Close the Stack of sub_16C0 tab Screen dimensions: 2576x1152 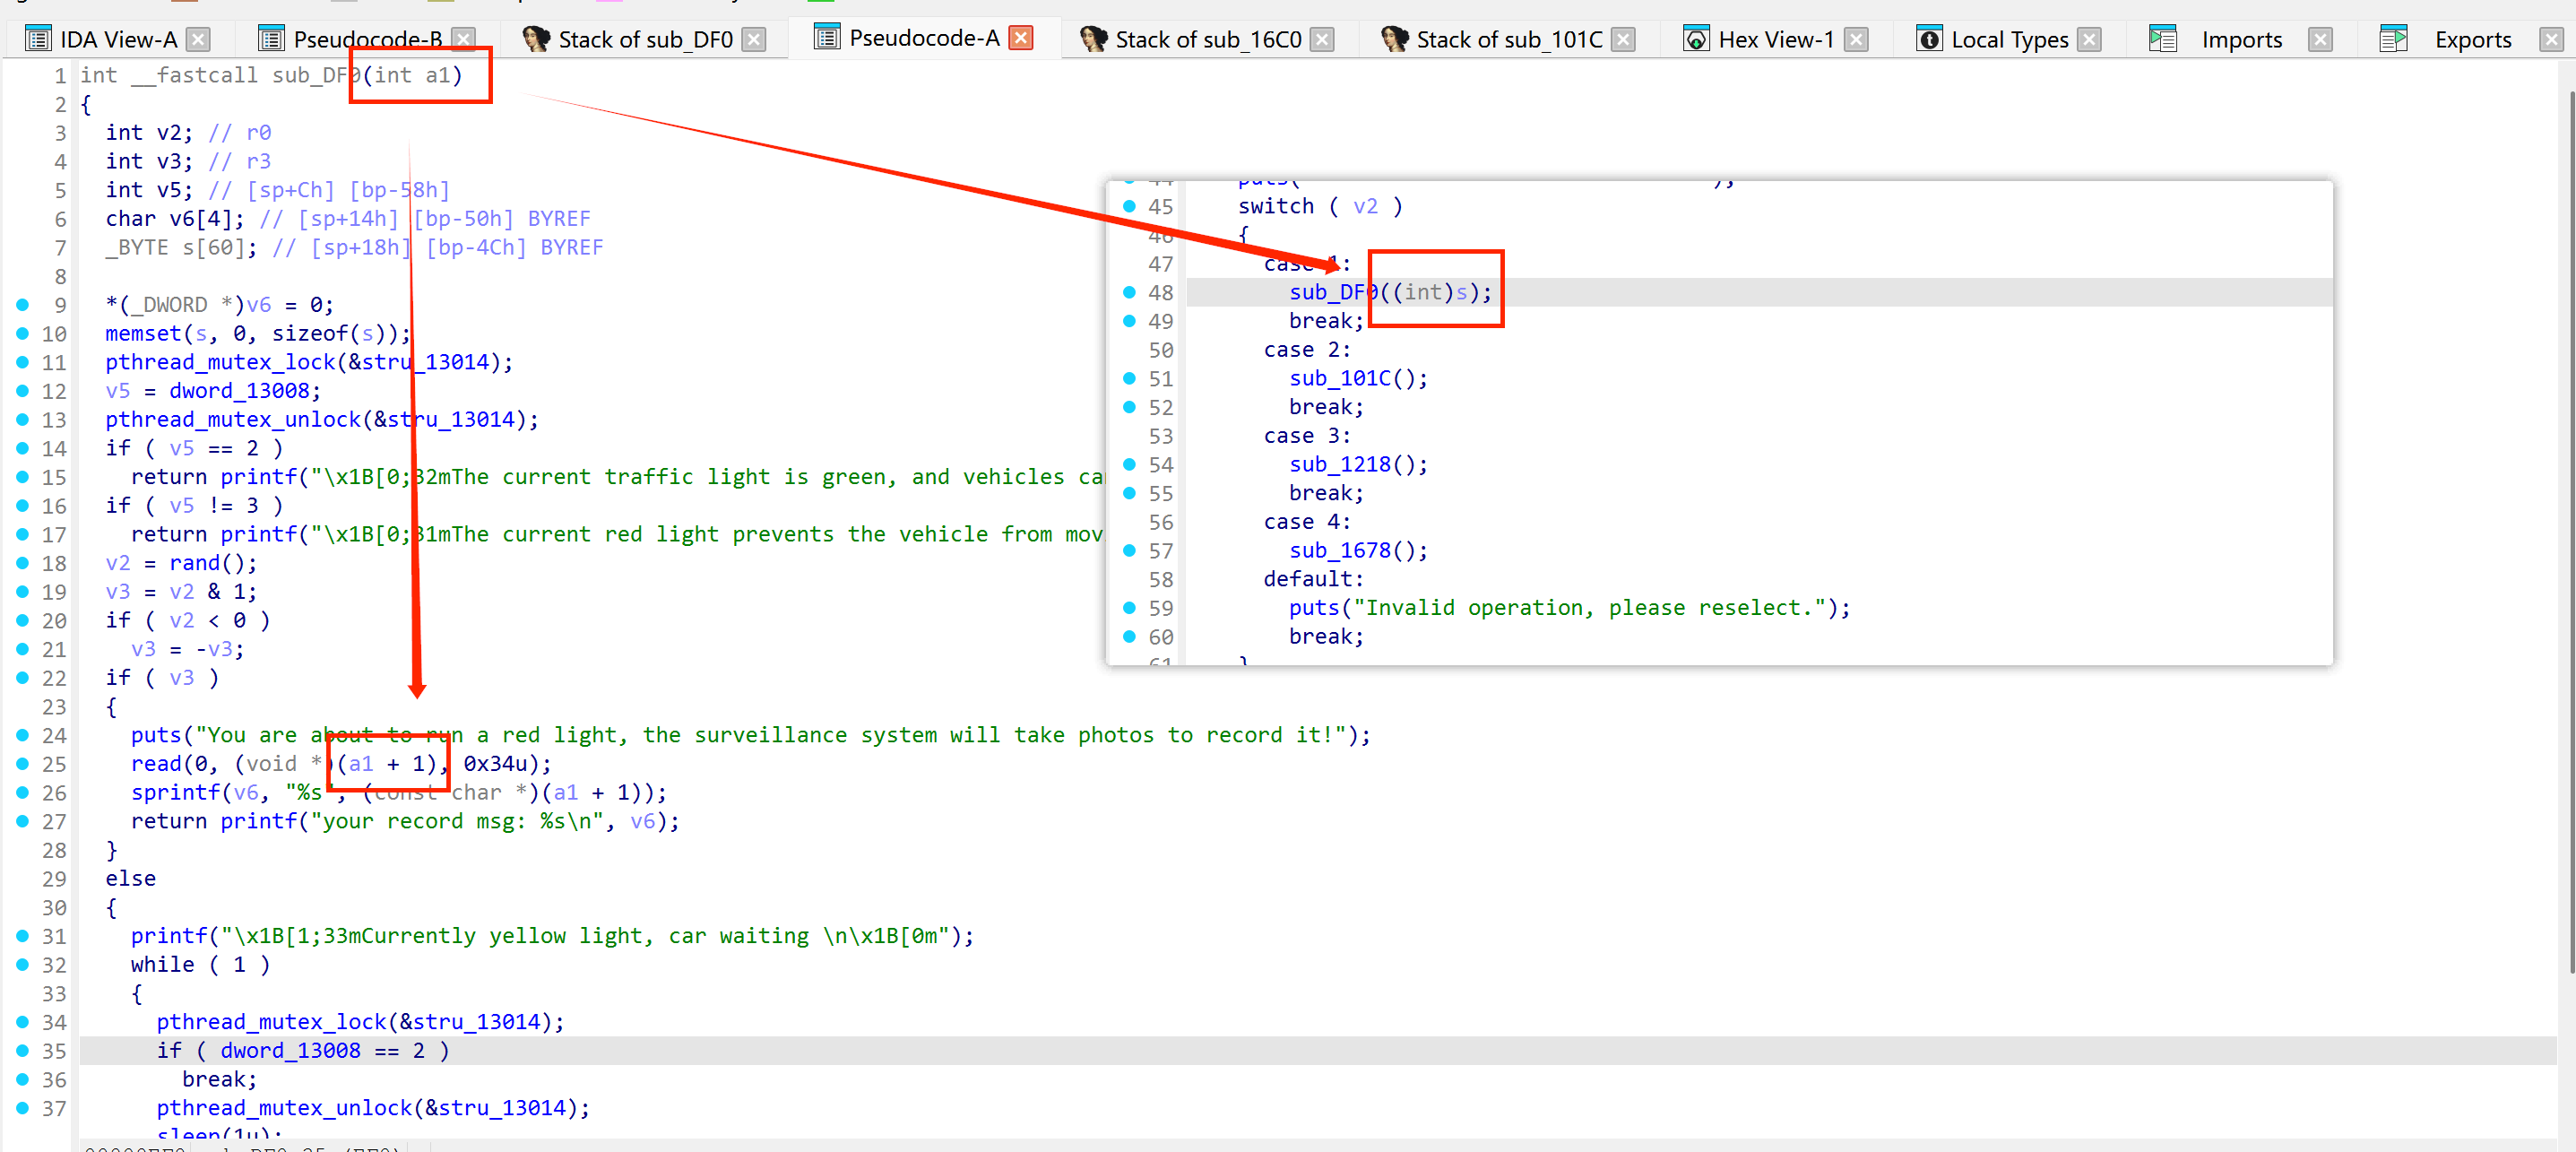[x=1322, y=40]
